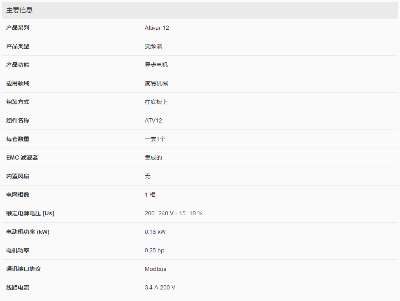Viewport: 400px width, 301px height.
Task: Click the 一套1个 value
Action: point(155,139)
